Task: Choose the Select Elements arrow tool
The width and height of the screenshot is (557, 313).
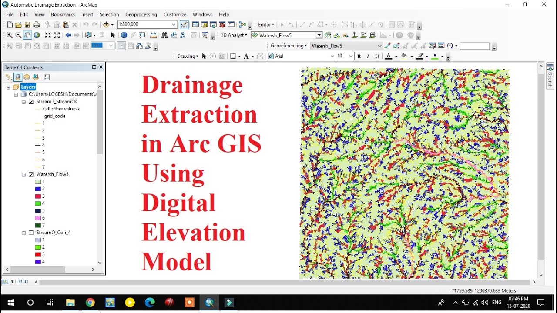Action: coord(113,35)
